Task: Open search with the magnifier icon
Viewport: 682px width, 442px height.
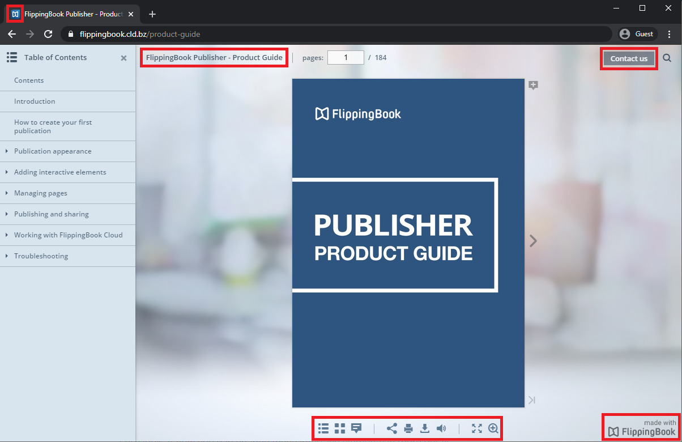Action: (x=667, y=58)
